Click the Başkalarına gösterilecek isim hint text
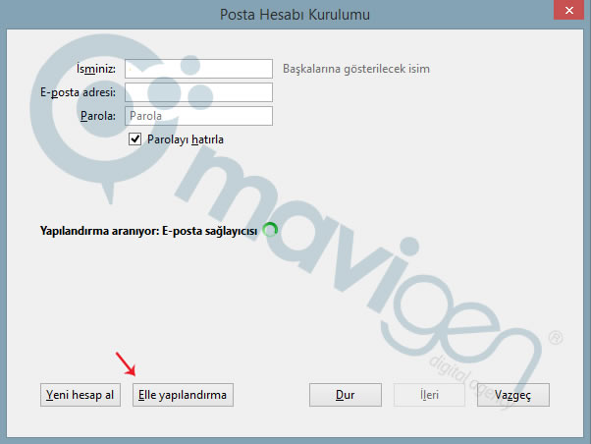Screen dimensions: 591x444 click(356, 69)
